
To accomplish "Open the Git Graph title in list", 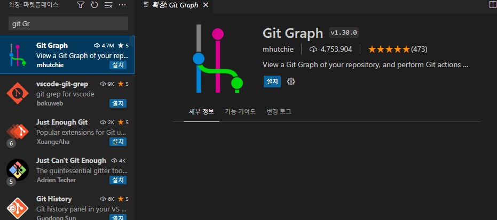I will (52, 45).
